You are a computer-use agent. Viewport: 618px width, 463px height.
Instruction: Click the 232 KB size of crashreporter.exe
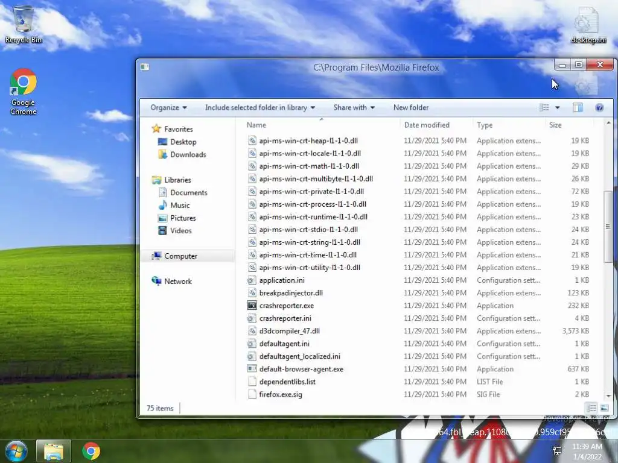tap(578, 305)
